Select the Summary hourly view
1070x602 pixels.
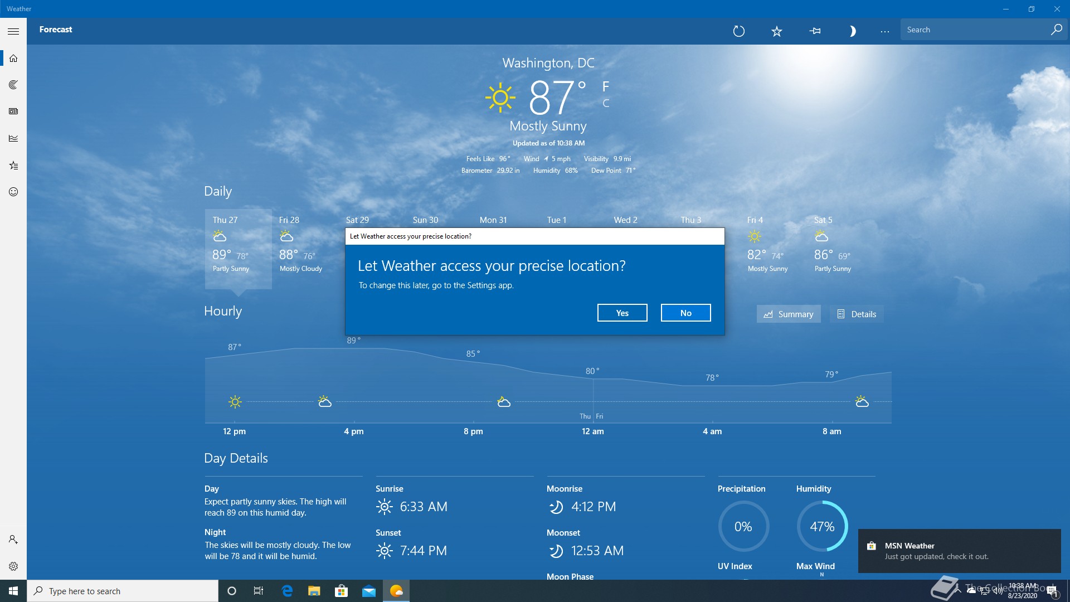coord(789,314)
